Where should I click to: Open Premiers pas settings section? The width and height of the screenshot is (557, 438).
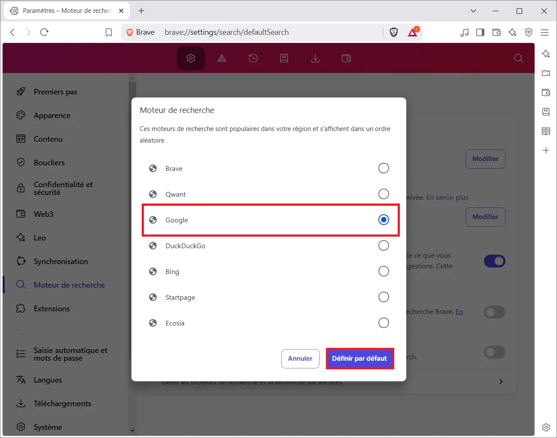click(56, 92)
